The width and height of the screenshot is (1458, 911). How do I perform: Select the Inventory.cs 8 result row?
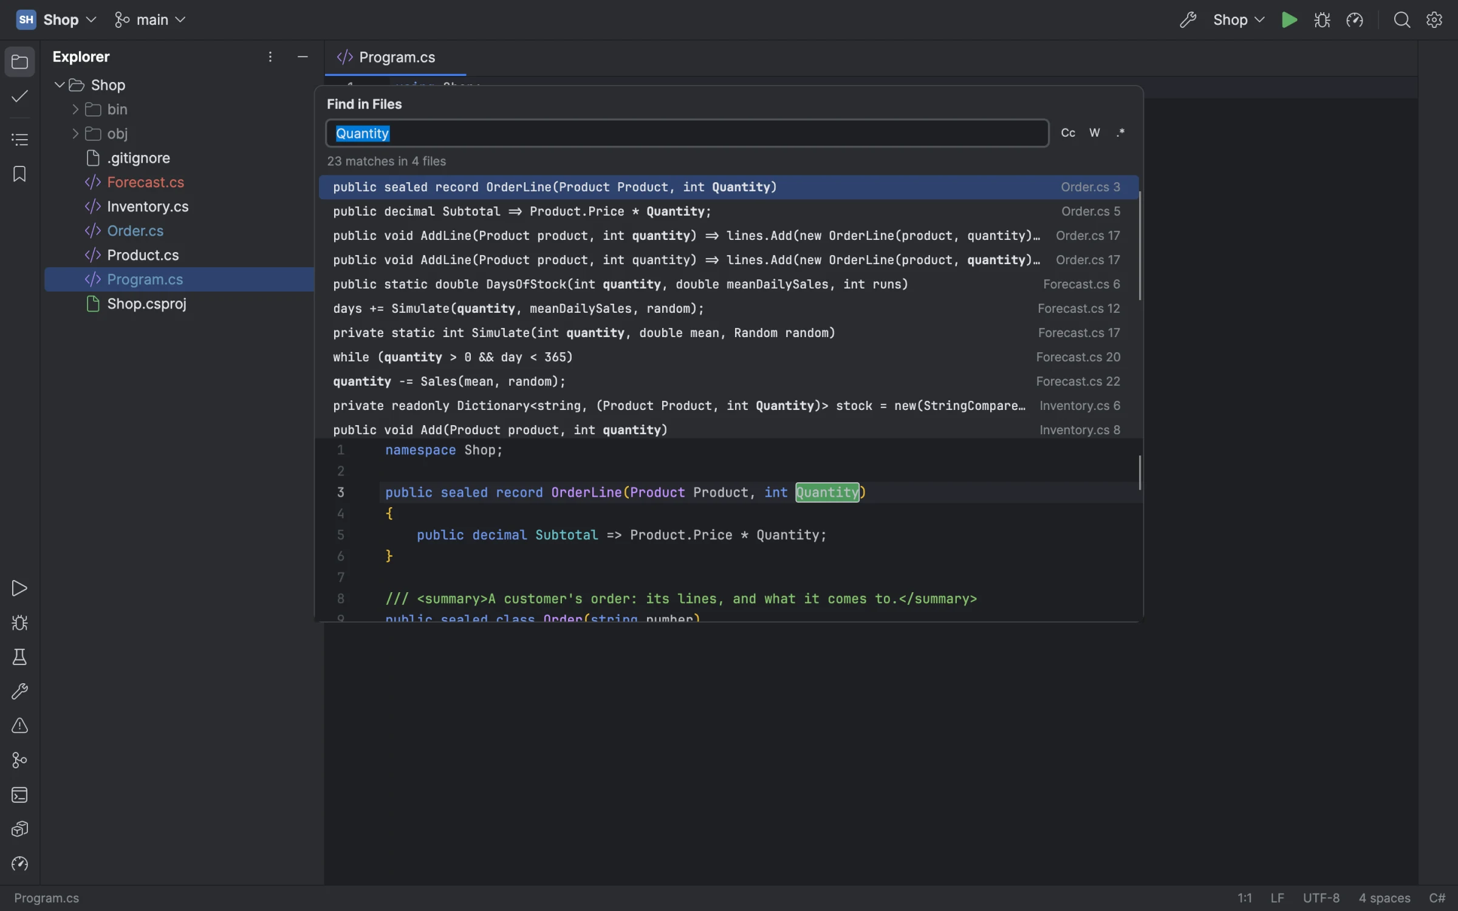(x=728, y=429)
